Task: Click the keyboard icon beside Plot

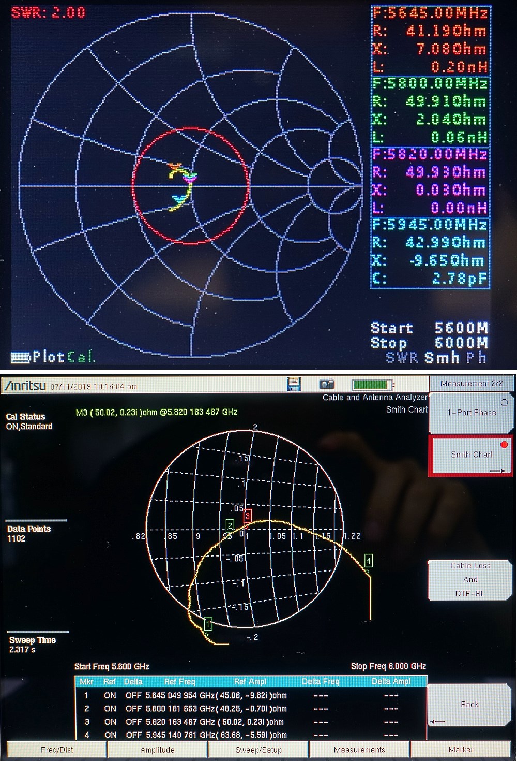Action: point(21,357)
